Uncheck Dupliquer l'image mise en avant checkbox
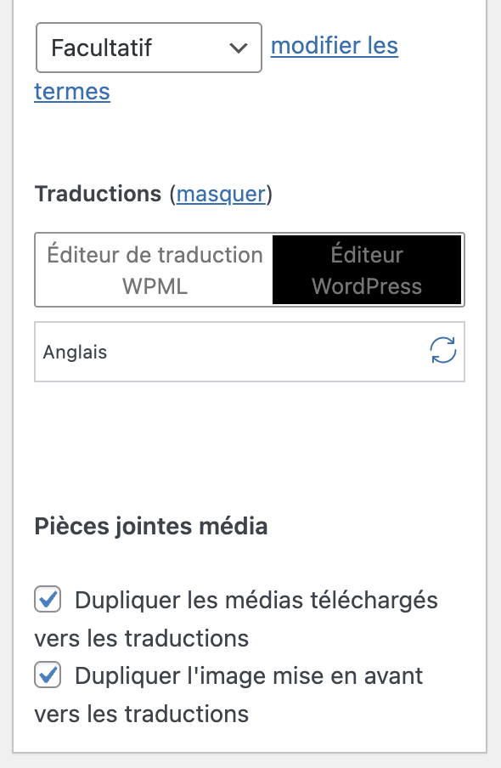This screenshot has height=768, width=501. (48, 675)
